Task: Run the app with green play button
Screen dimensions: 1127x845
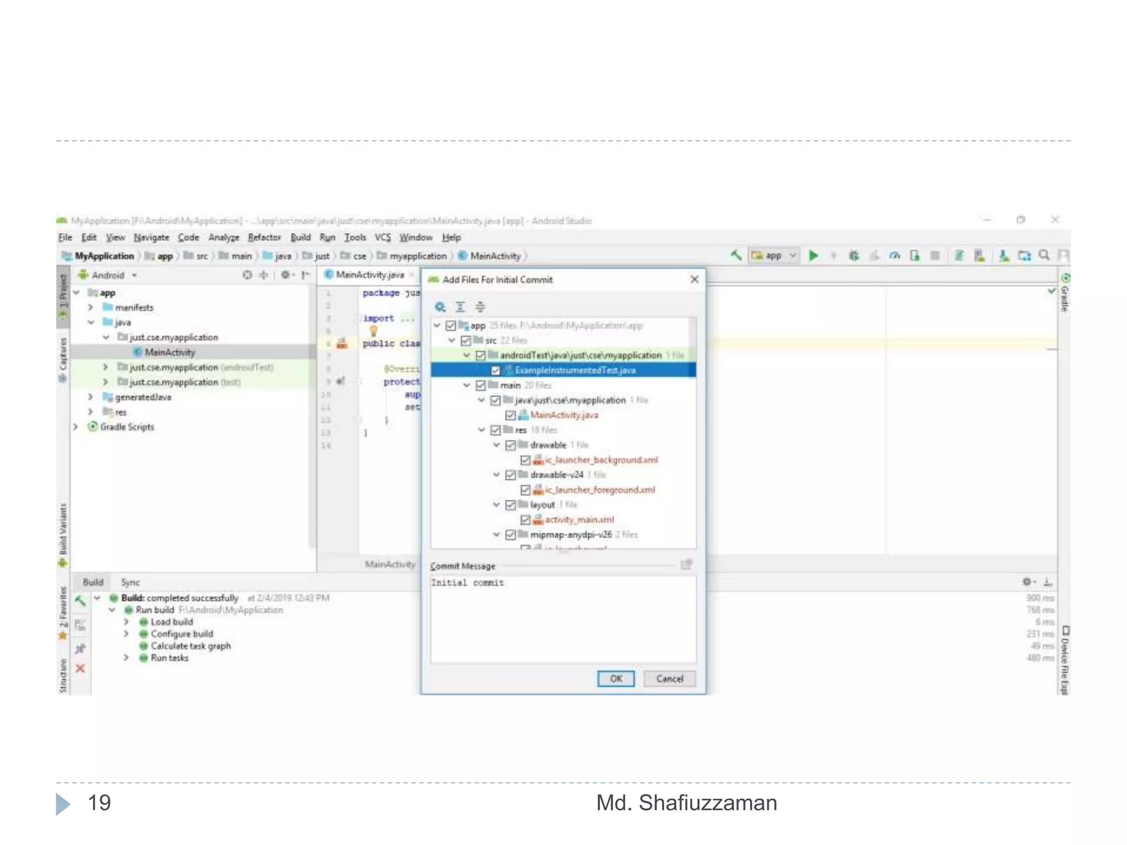Action: click(813, 255)
